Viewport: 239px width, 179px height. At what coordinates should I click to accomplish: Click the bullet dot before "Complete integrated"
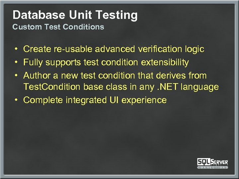pyautogui.click(x=16, y=100)
